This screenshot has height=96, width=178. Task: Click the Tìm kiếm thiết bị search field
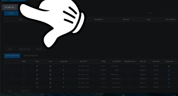click(x=10, y=7)
